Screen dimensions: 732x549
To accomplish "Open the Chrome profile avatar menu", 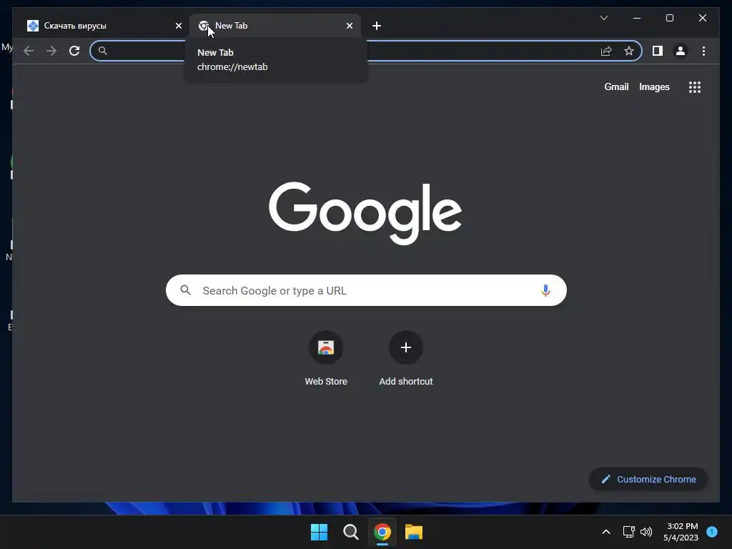I will coord(681,51).
